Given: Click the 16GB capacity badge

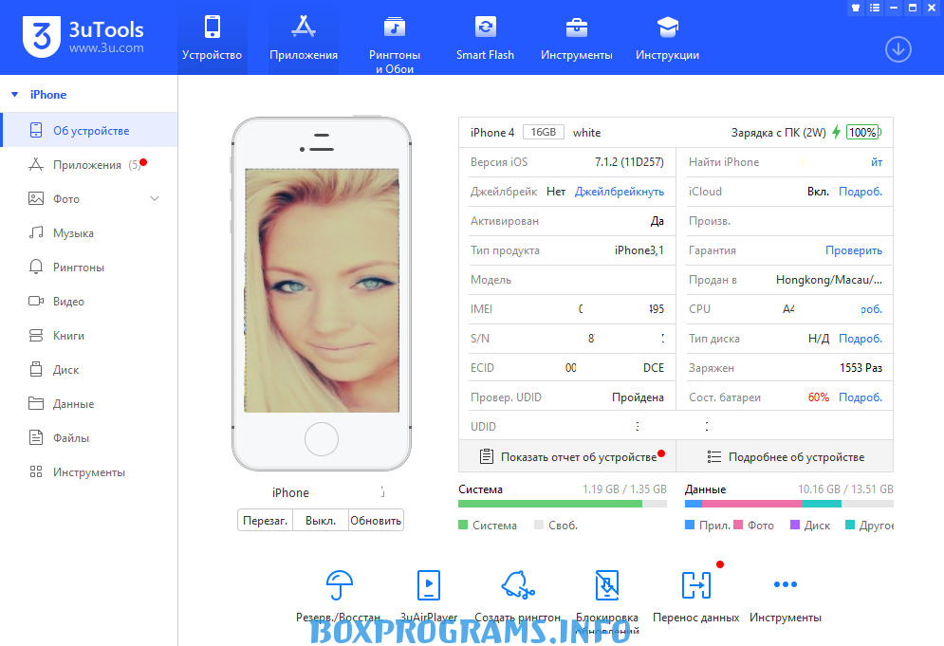Looking at the screenshot, I should (x=543, y=132).
